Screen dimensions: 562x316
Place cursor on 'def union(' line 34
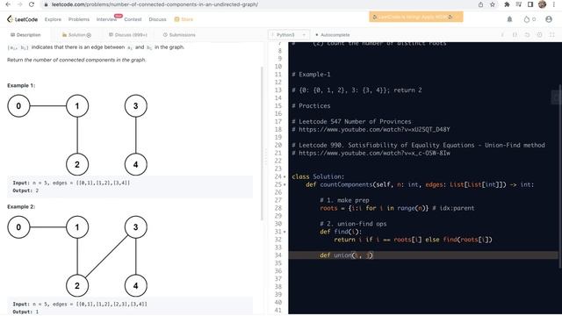(x=346, y=255)
